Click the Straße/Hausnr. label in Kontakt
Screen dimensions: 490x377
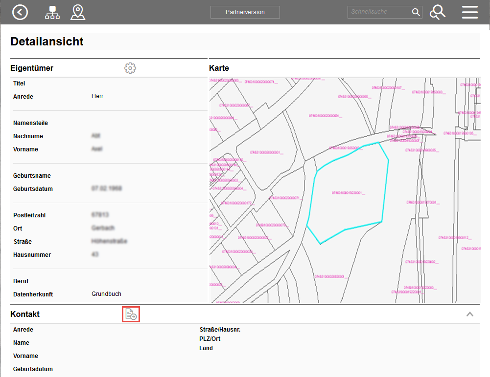220,330
